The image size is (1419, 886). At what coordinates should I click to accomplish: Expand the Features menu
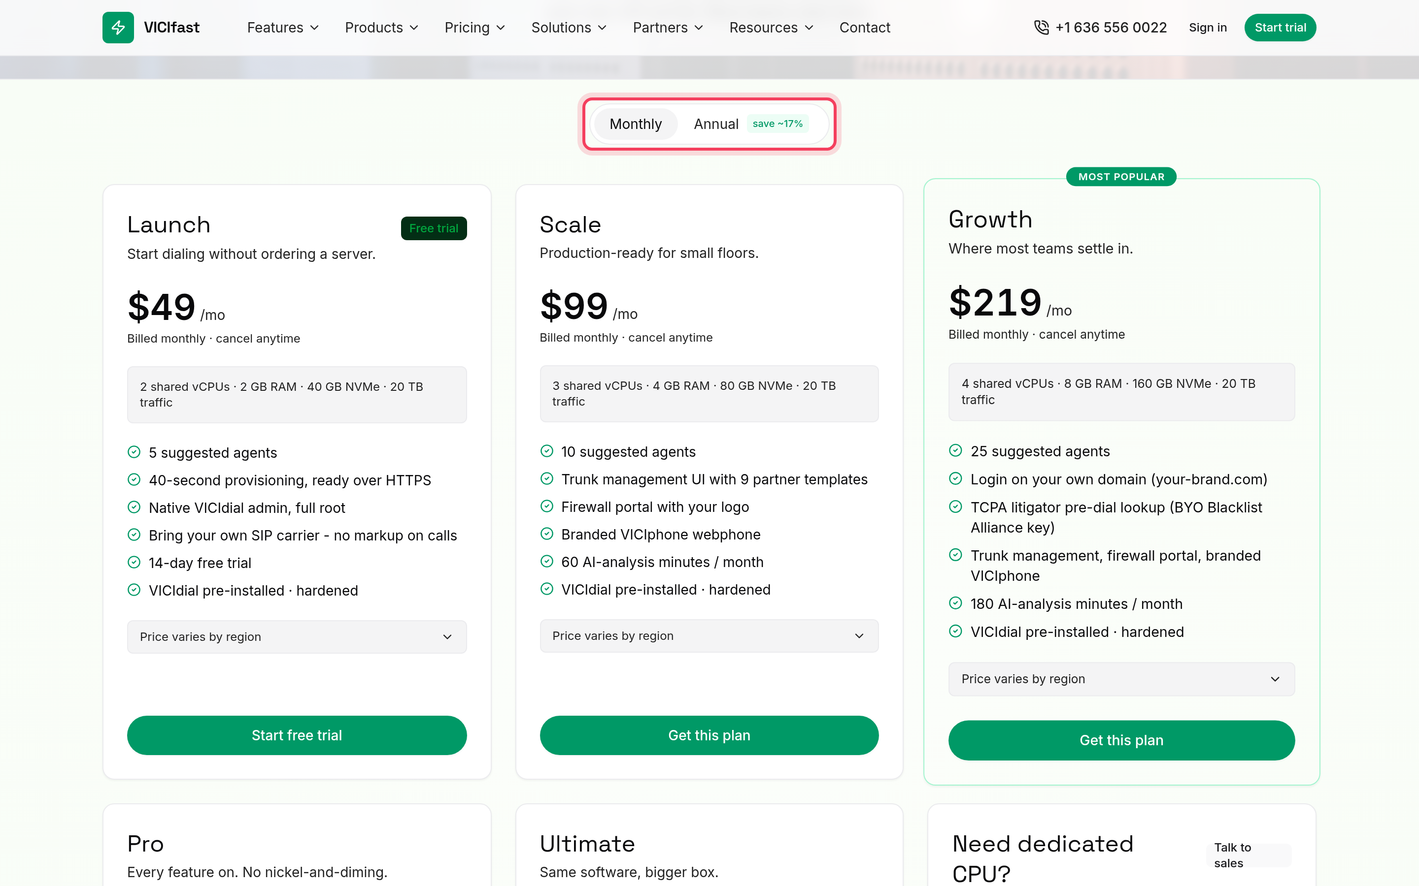[283, 28]
